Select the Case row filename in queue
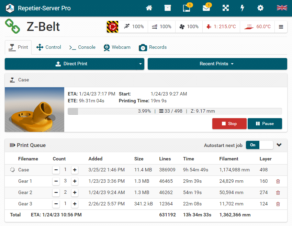Screen dimensions: 292x226 23,170
